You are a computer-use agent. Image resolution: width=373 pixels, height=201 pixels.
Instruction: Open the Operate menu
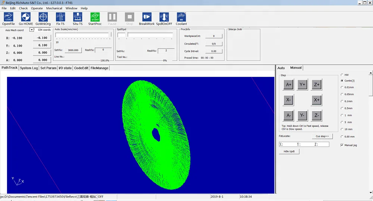click(x=37, y=8)
